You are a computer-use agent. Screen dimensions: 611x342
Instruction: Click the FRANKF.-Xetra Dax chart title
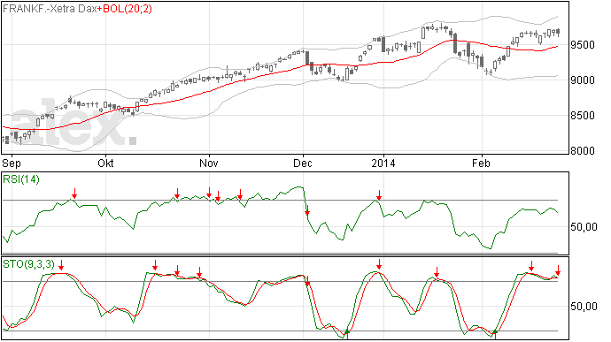50,9
